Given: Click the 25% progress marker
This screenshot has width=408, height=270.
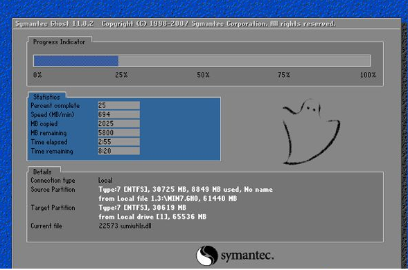Looking at the screenshot, I should click(x=121, y=75).
